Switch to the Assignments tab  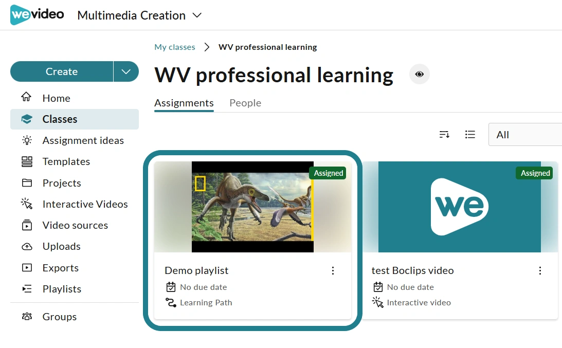(184, 103)
